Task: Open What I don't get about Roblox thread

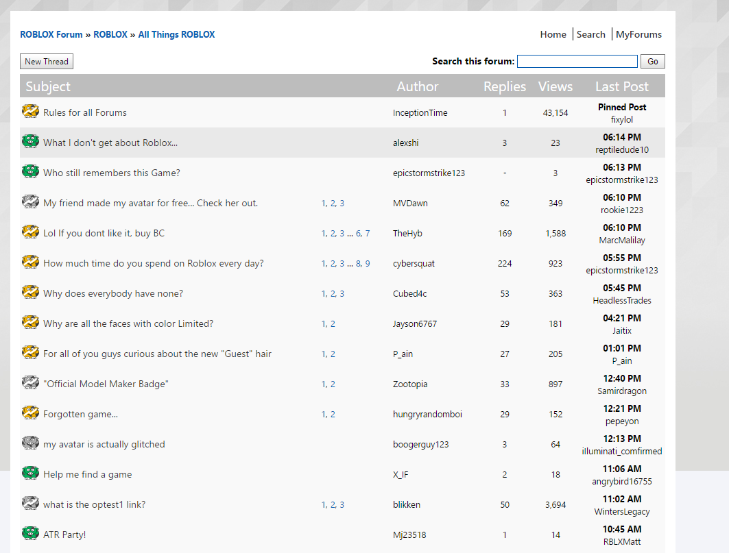Action: [110, 143]
